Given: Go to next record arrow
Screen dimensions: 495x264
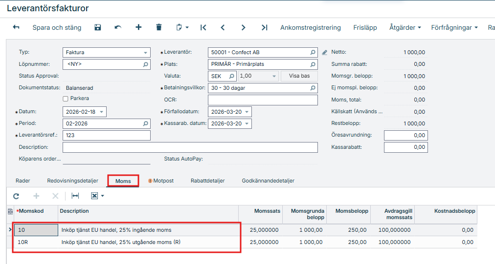Looking at the screenshot, I should click(x=243, y=27).
